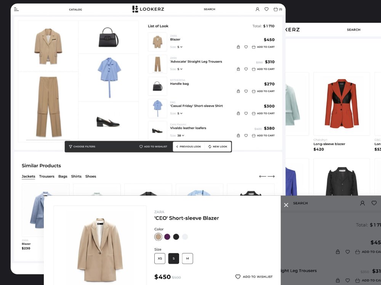Click the LOOKERZ logo
381x285 pixels.
coord(148,9)
